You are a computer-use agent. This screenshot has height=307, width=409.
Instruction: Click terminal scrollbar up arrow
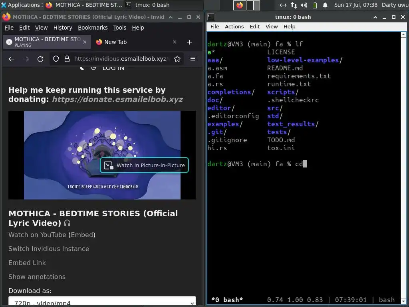coord(403,34)
